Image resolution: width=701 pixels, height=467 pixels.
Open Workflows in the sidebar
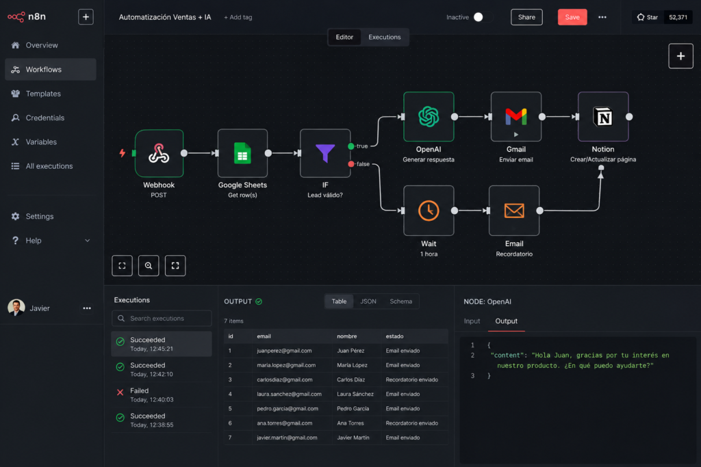51,69
